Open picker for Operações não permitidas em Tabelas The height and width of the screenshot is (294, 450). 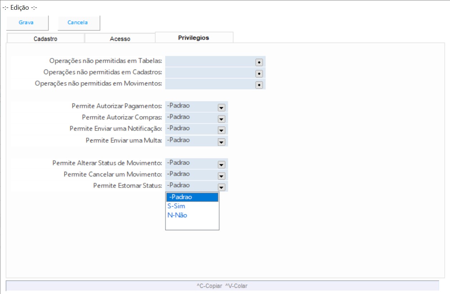click(259, 62)
